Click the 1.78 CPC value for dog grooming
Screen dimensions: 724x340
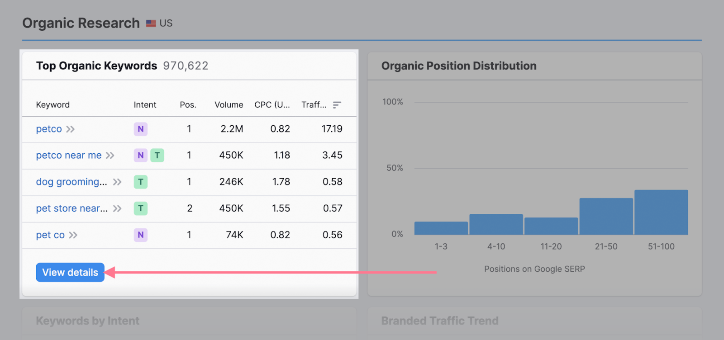tap(281, 182)
